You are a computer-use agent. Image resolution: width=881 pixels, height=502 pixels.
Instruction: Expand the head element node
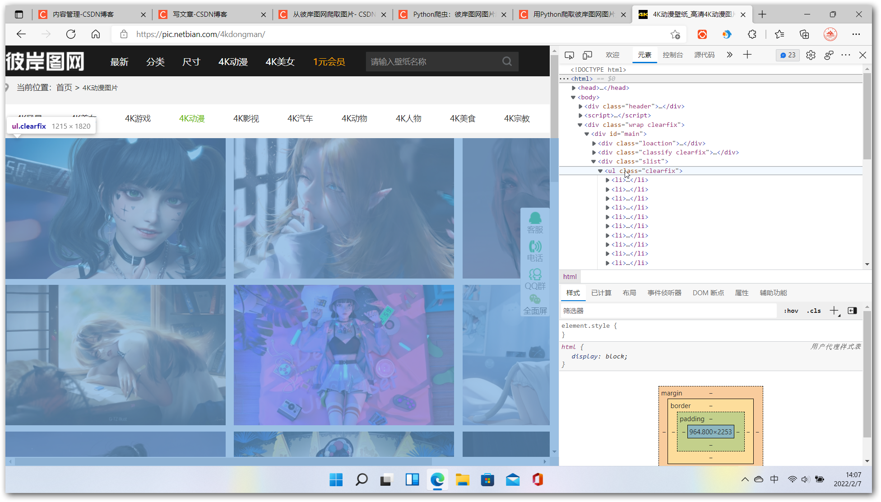pyautogui.click(x=574, y=88)
